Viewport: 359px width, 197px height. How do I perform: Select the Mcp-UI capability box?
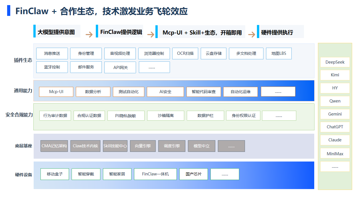point(56,92)
